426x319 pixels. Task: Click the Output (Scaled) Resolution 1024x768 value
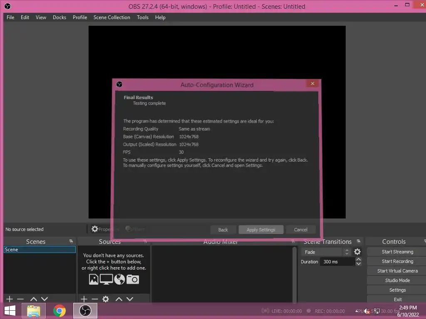[x=189, y=144]
